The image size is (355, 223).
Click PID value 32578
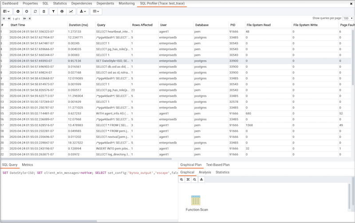[x=234, y=102]
